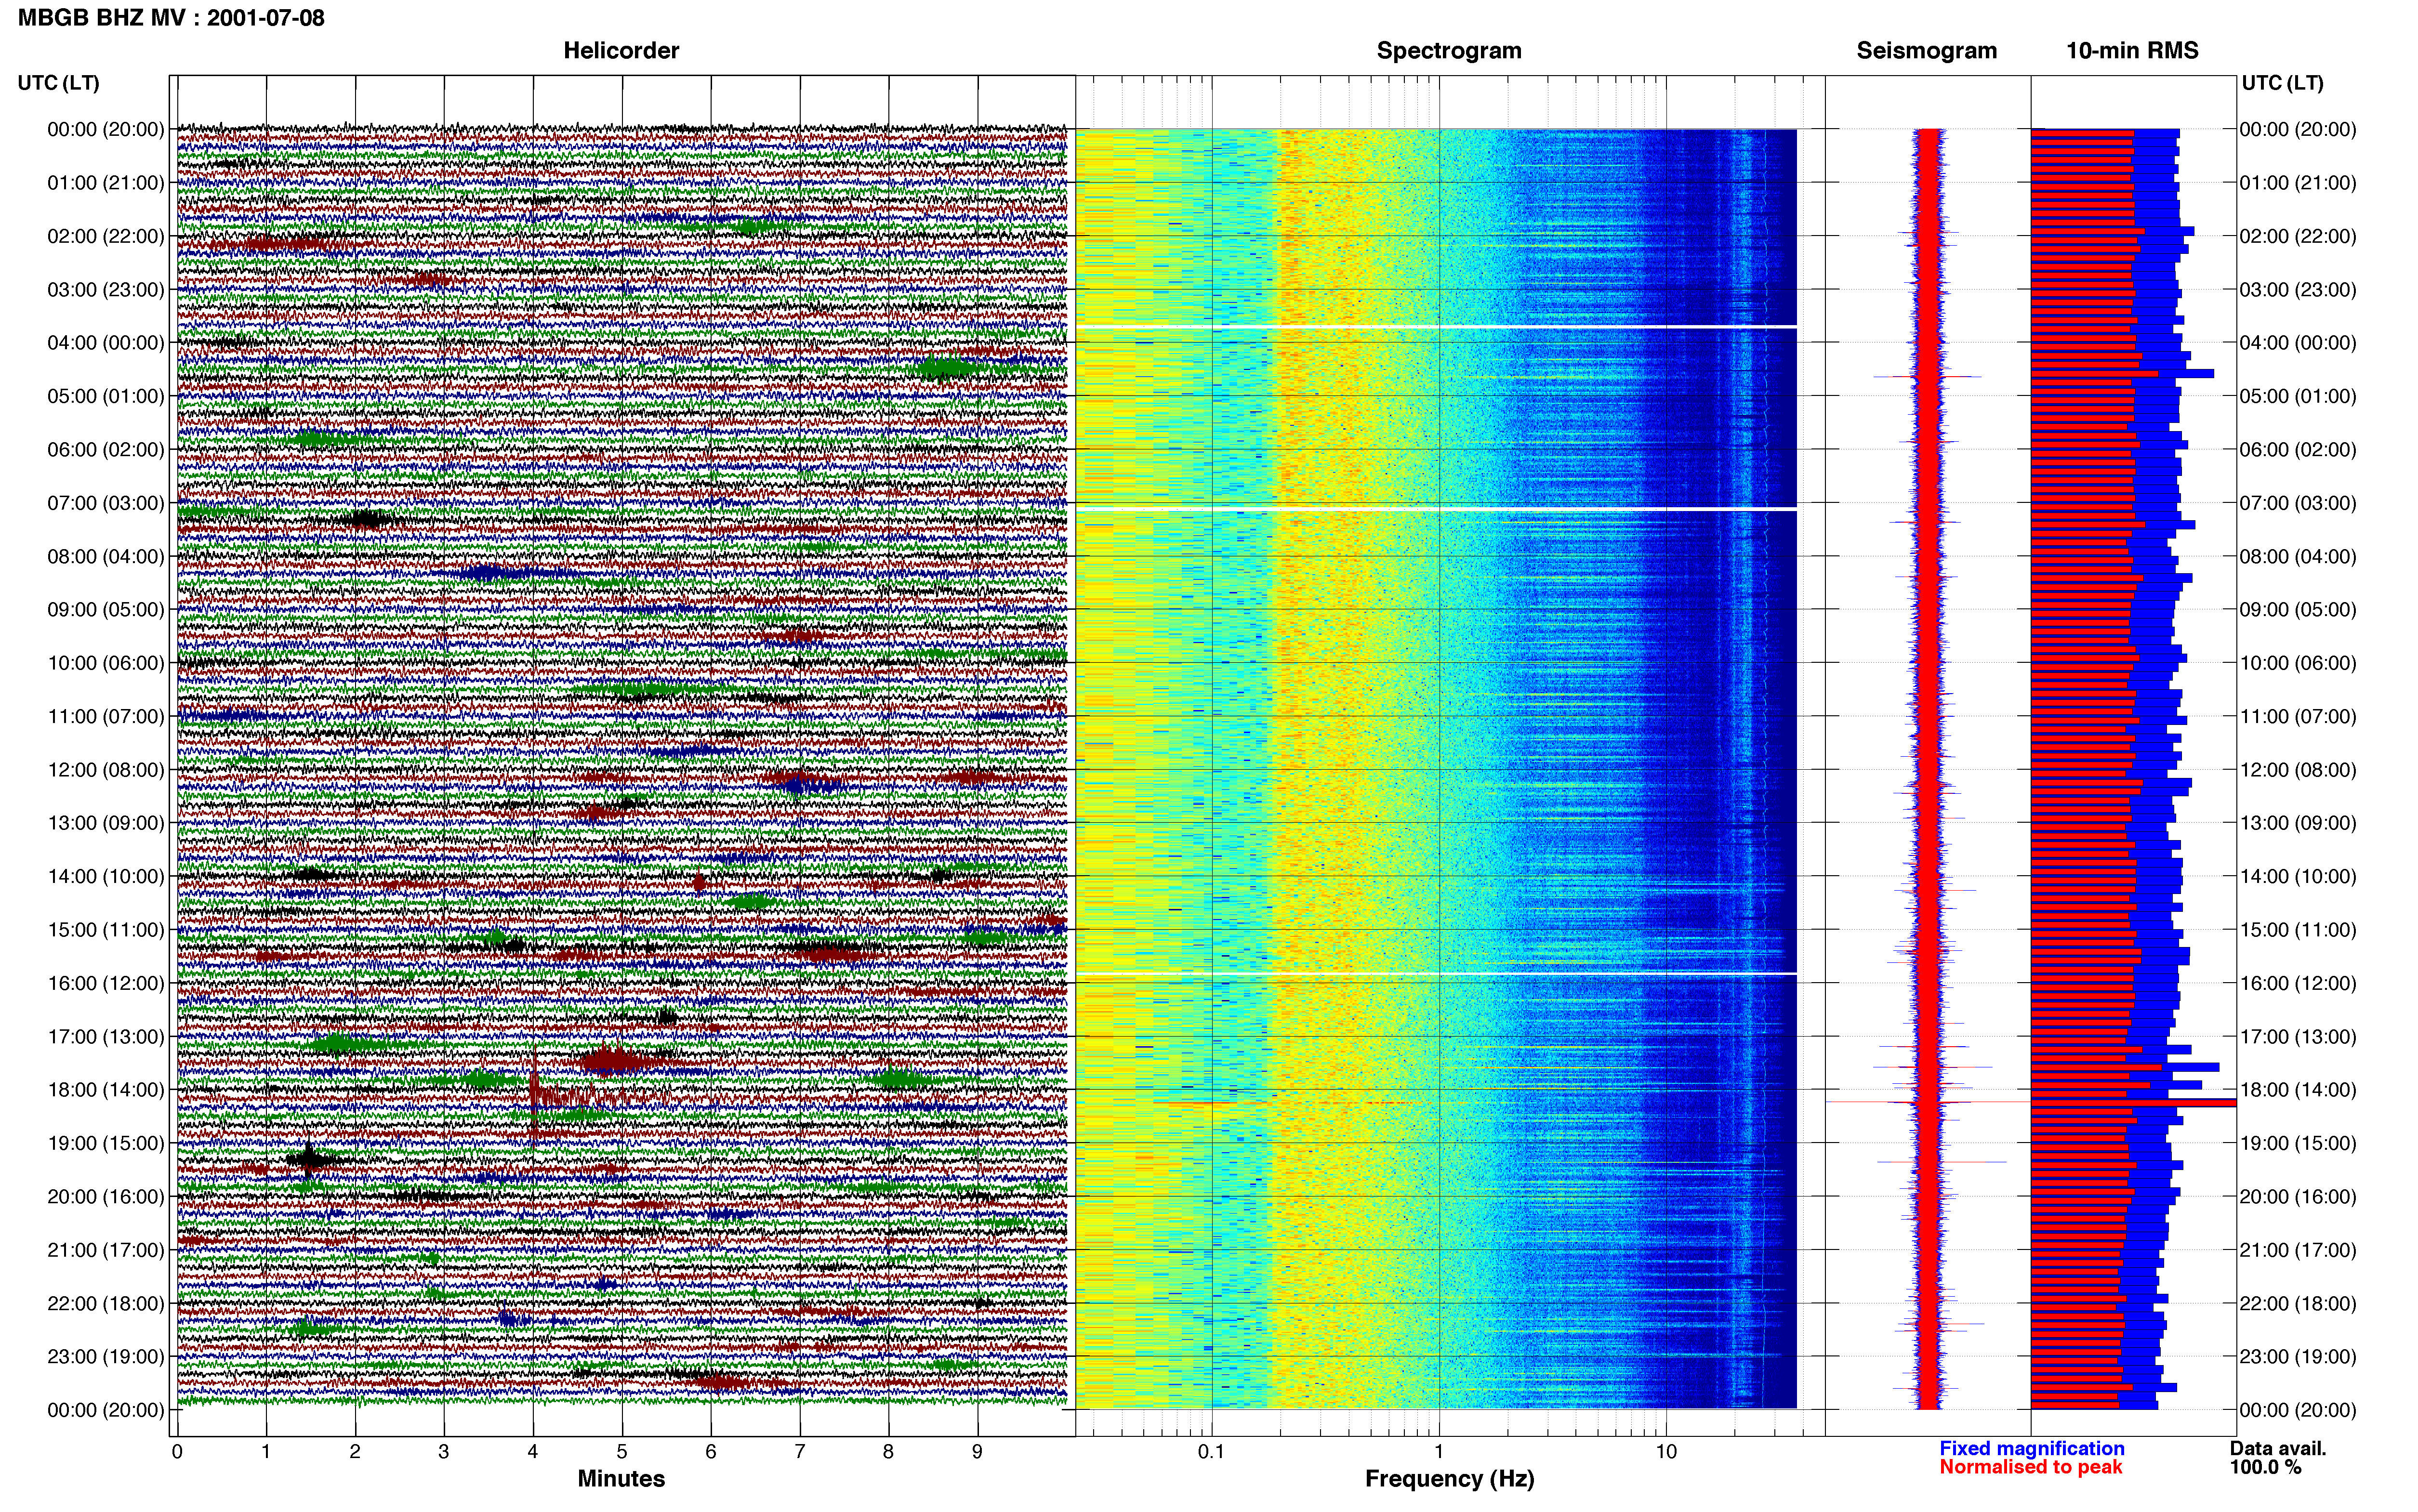Click the left '18:00 (14:00)' time label
The width and height of the screenshot is (2418, 1512).
pyautogui.click(x=106, y=1090)
